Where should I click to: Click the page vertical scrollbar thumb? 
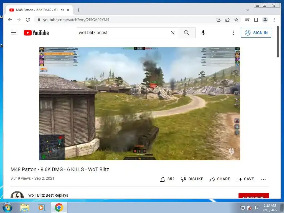click(x=278, y=42)
